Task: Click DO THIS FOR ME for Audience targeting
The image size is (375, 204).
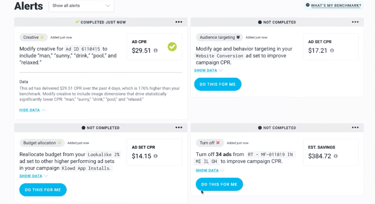Action: coord(217,84)
